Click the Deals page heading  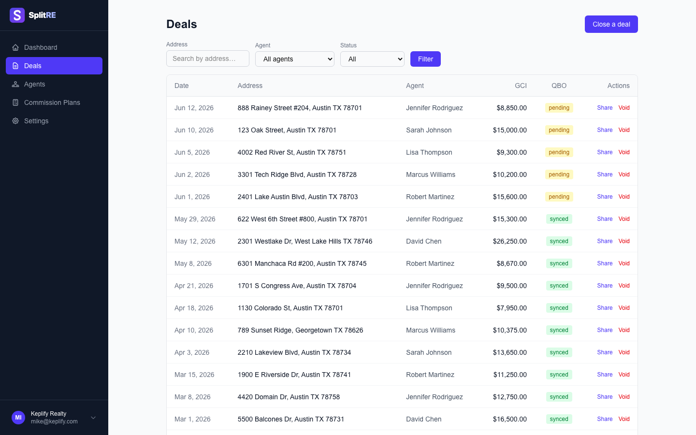tap(182, 24)
